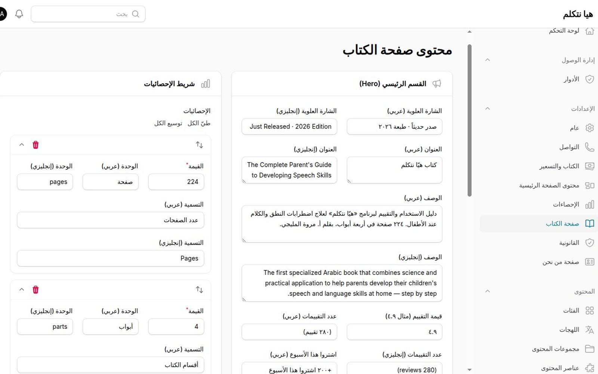598x374 pixels.
Task: Edit the Arabic label field أقسام الكتاب
Action: click(111, 365)
